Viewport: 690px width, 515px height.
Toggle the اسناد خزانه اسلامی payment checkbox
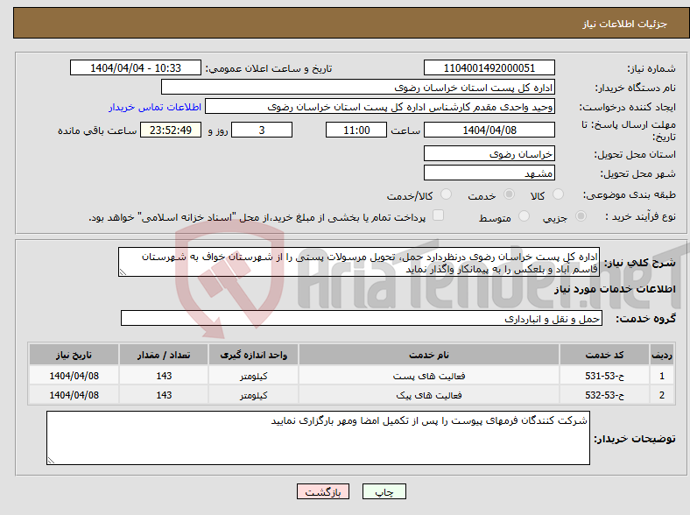click(x=438, y=215)
